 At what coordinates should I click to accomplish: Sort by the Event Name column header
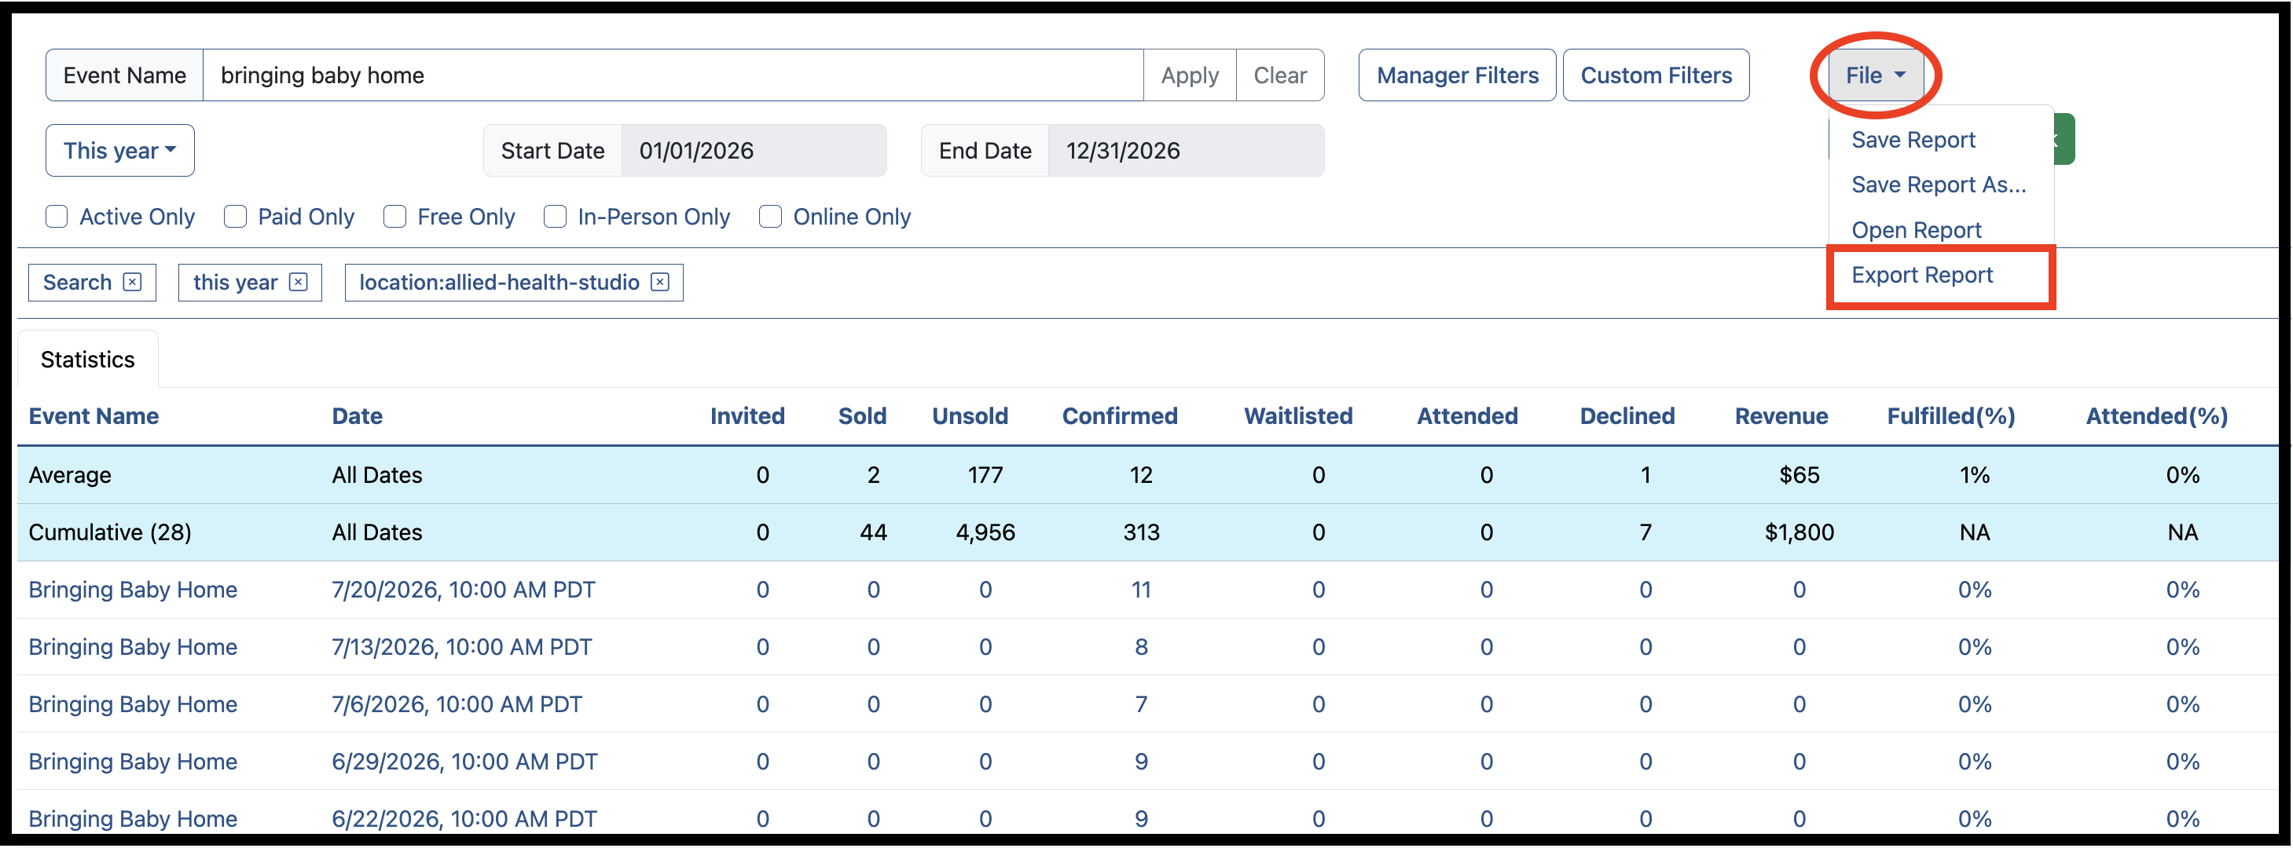[94, 415]
